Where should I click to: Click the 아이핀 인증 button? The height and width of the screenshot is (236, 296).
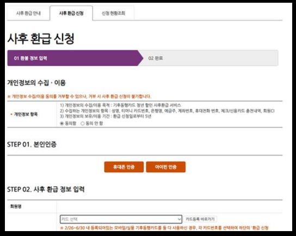point(166,167)
